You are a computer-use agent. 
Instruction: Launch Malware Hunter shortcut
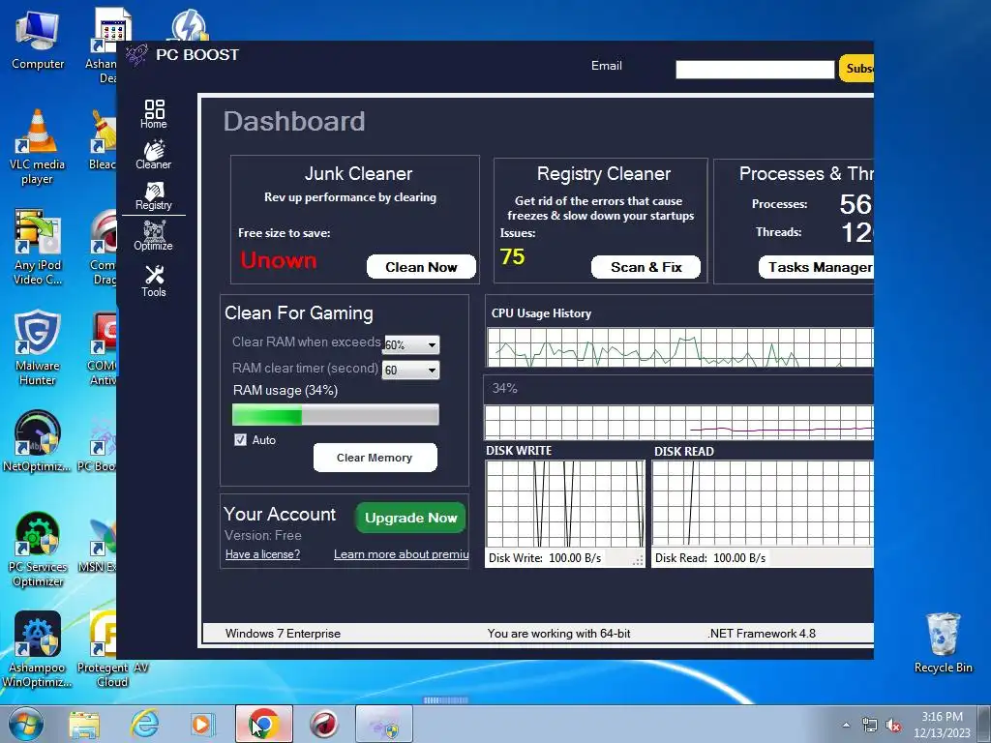(38, 347)
